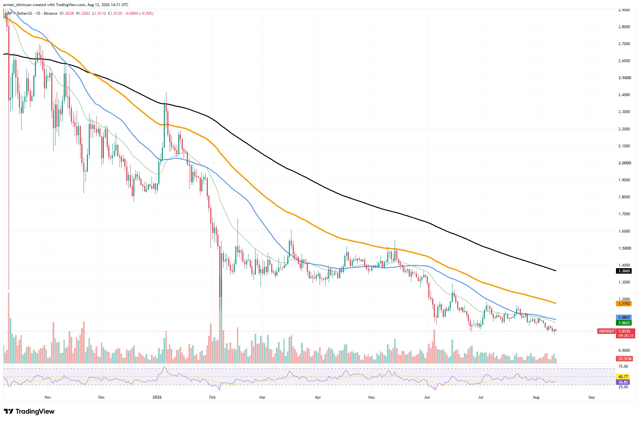Select the 1.3665 black moving average label

624,271
